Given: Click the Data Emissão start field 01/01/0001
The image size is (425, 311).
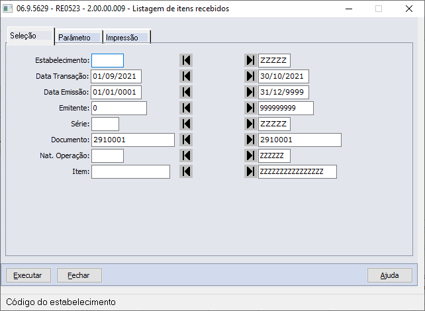Looking at the screenshot, I should click(117, 92).
